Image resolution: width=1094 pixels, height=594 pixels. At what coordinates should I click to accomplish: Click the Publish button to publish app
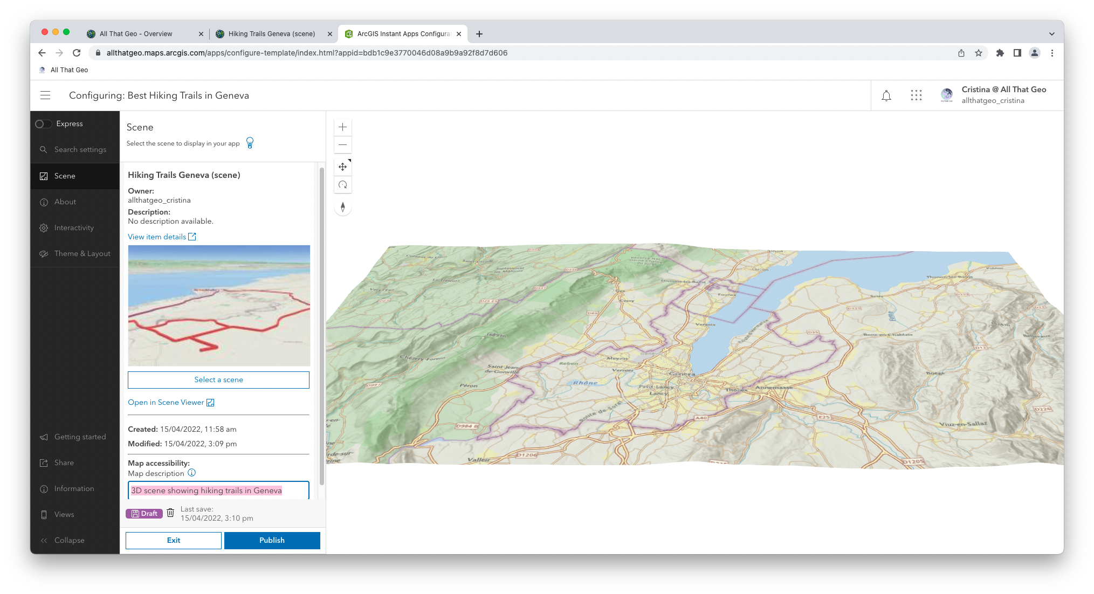pyautogui.click(x=272, y=540)
